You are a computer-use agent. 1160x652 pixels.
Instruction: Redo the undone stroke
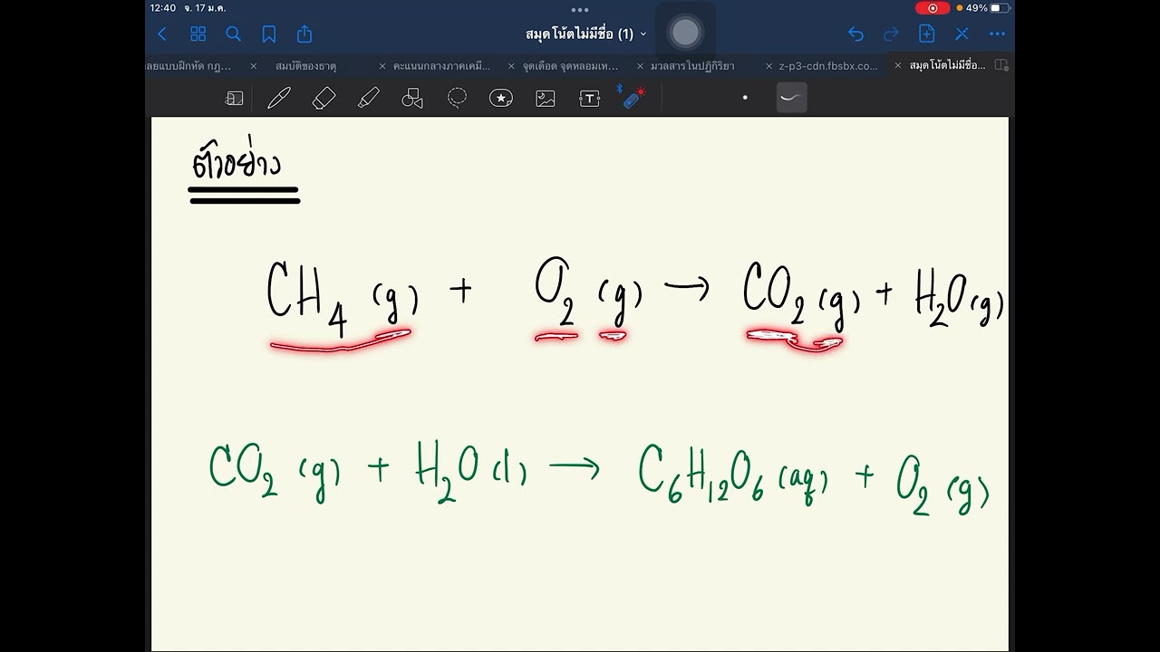[x=891, y=34]
